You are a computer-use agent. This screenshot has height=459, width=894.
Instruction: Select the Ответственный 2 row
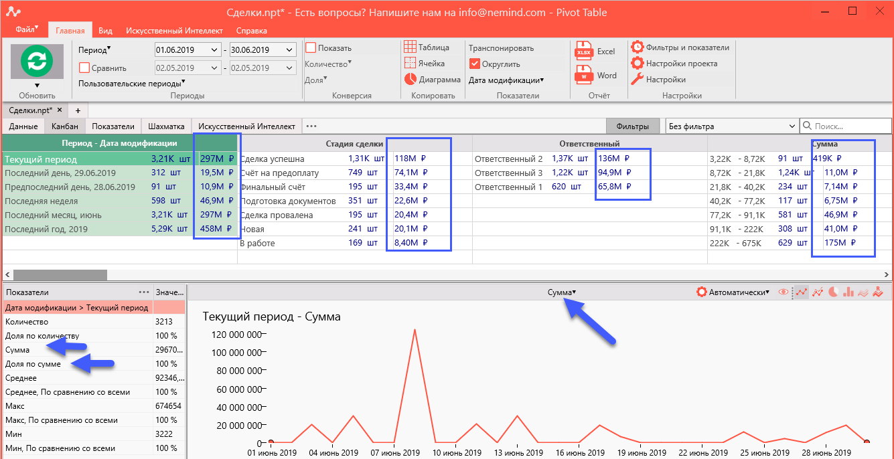[590, 159]
